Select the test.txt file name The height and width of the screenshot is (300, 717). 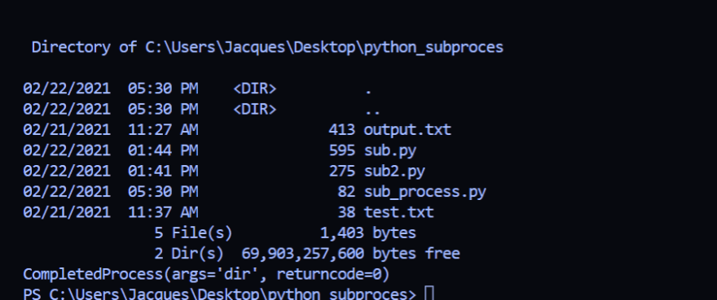pyautogui.click(x=398, y=212)
